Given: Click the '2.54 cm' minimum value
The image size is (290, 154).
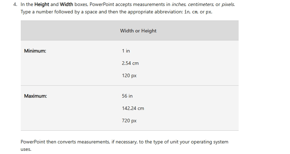Looking at the screenshot, I should click(130, 63).
